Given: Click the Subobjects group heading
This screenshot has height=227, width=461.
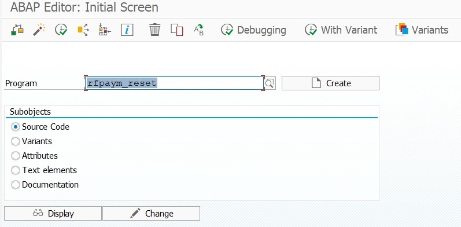Looking at the screenshot, I should coord(30,112).
